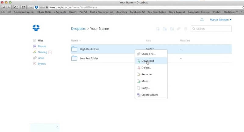Open the Associates Central bookmark
The width and height of the screenshot is (244, 132).
tap(199, 12)
